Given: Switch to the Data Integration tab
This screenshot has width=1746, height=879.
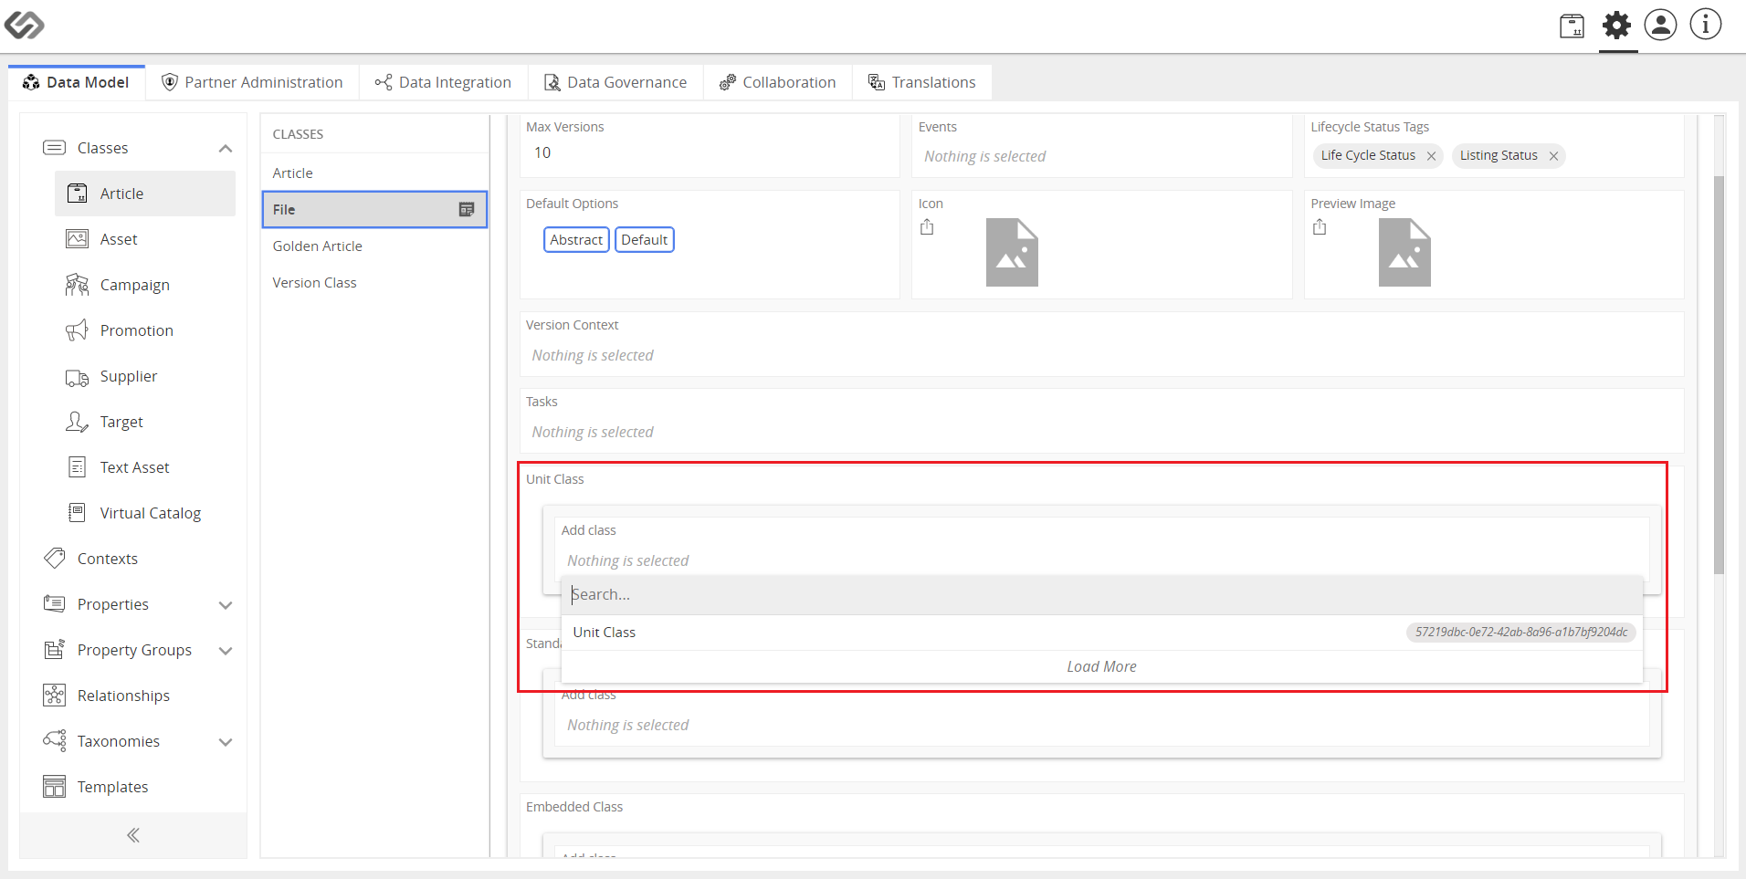Looking at the screenshot, I should (x=443, y=82).
